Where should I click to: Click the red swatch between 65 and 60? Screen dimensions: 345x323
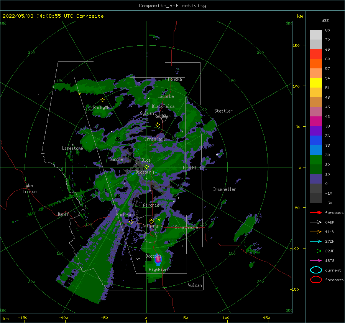pos(316,54)
